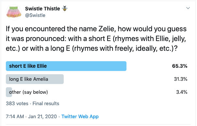
Task: Click the 31.3% result value
Action: (180, 79)
